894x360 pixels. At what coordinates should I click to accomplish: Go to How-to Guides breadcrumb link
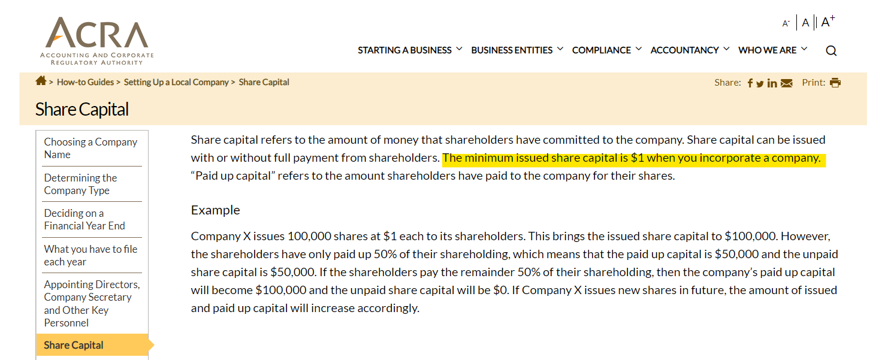coord(86,82)
